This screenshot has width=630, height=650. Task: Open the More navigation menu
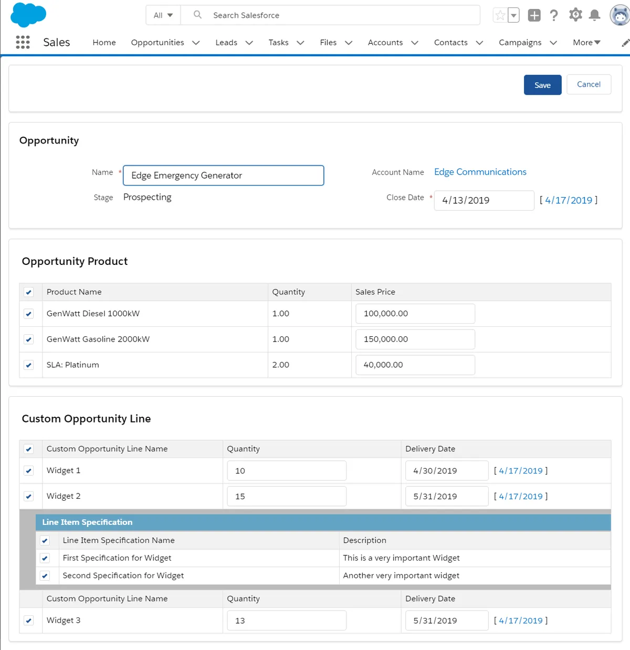click(586, 43)
